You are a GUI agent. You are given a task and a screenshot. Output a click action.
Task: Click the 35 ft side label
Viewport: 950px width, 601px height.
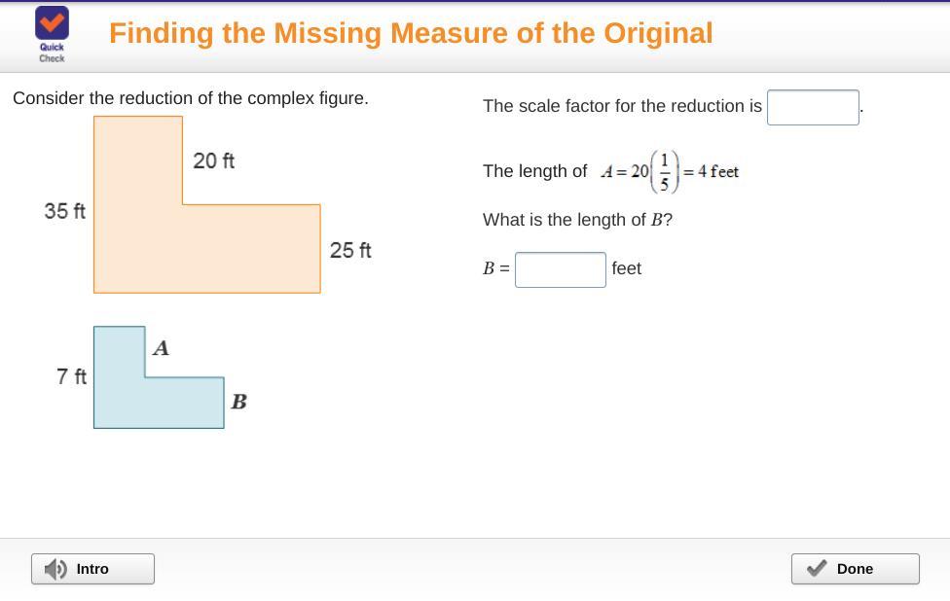point(64,211)
